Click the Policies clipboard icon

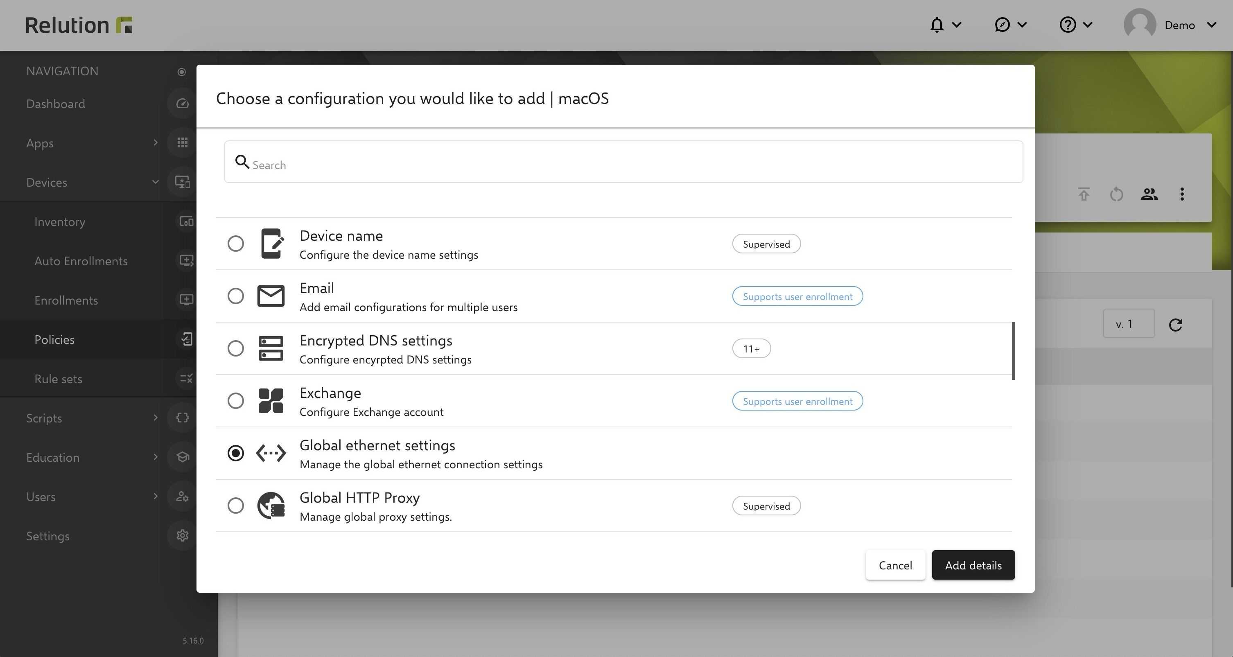pyautogui.click(x=186, y=339)
